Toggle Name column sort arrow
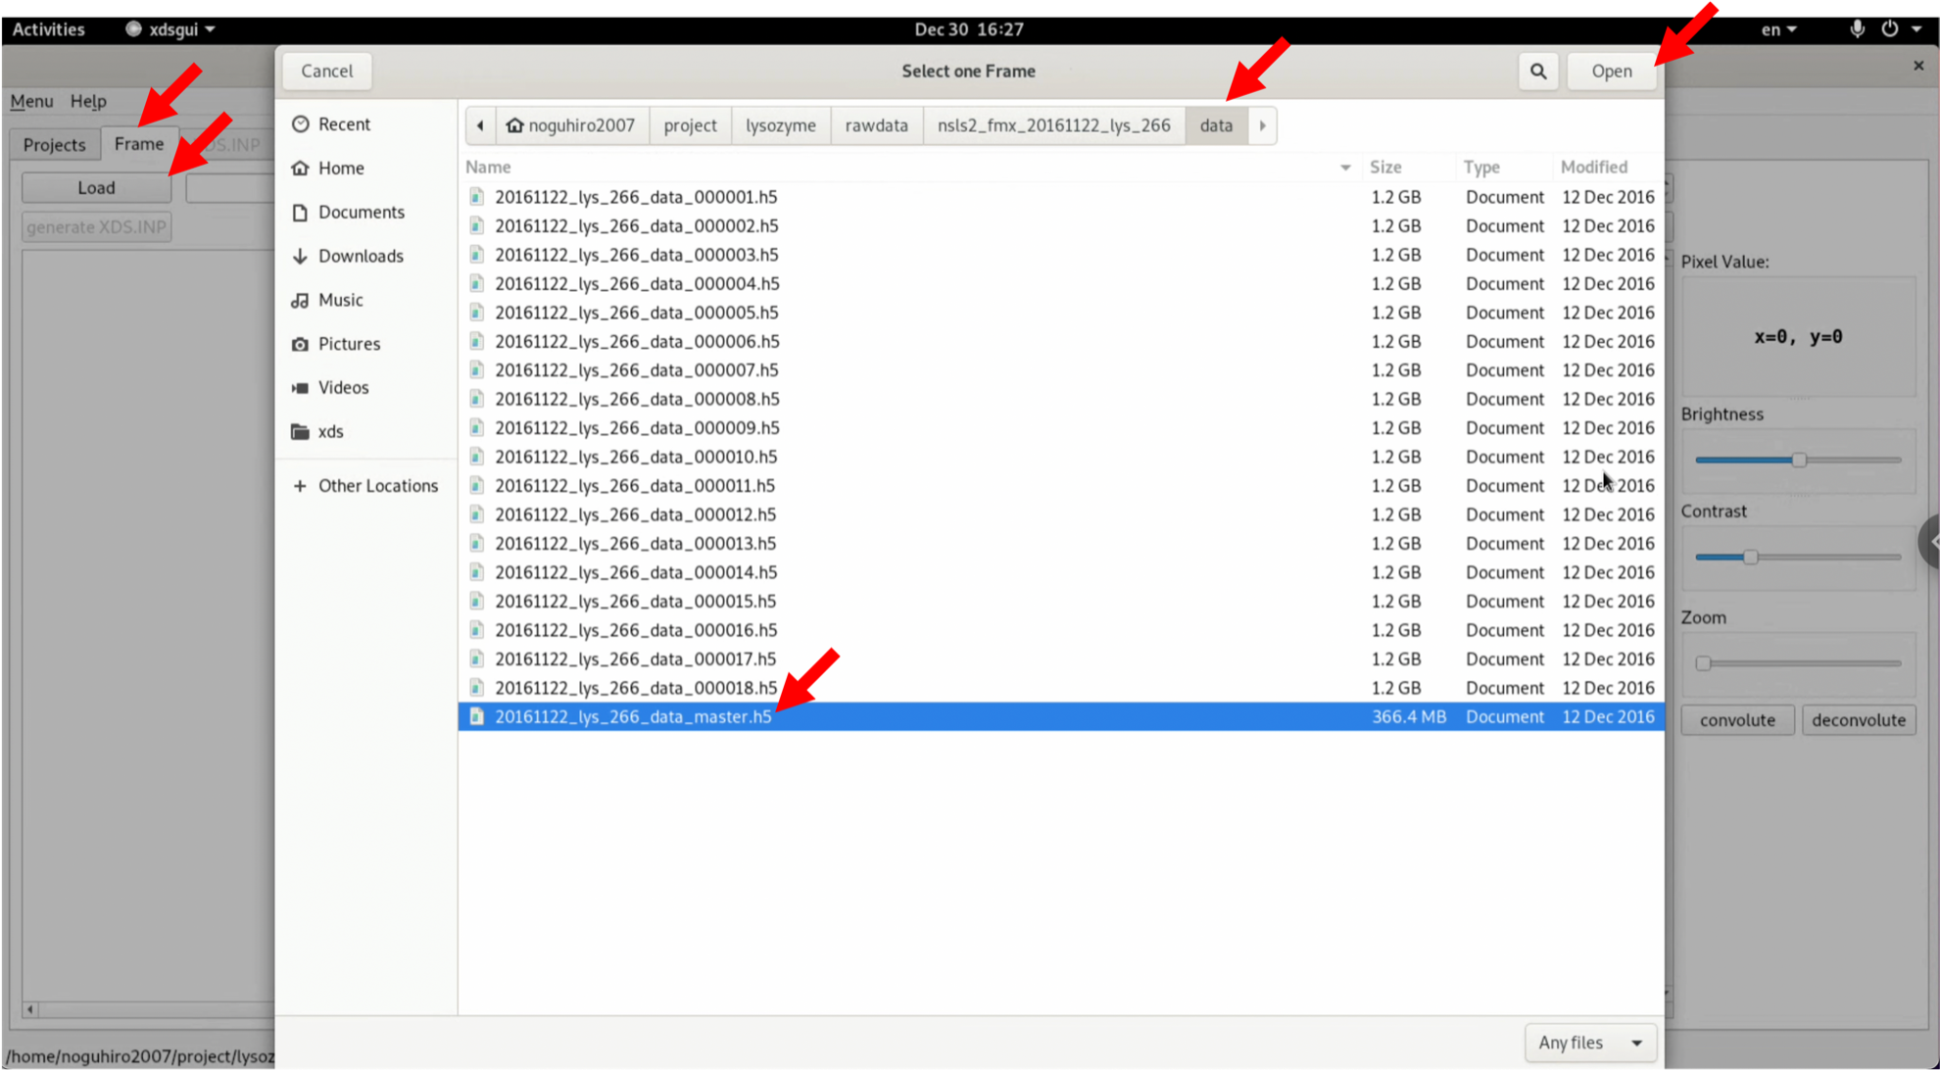 point(1345,168)
